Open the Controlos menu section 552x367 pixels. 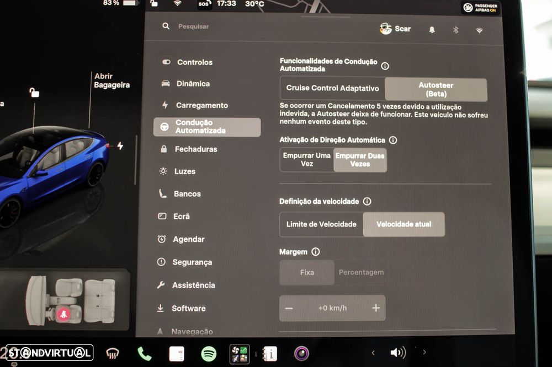(x=187, y=62)
